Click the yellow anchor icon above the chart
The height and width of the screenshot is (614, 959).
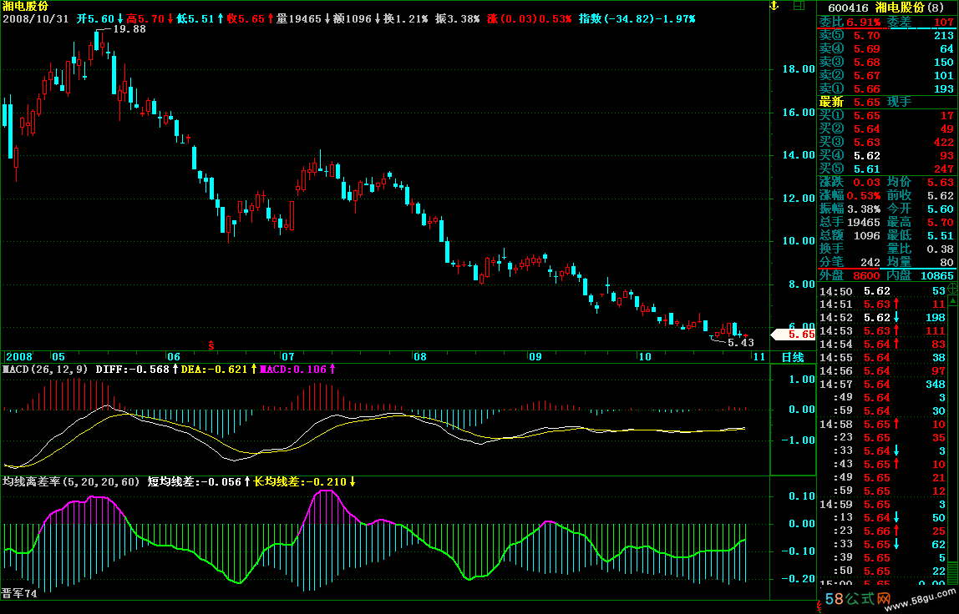coord(773,6)
